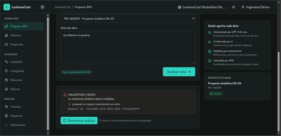
Task: Click the Request ID text in error box
Action: pyautogui.click(x=104, y=109)
